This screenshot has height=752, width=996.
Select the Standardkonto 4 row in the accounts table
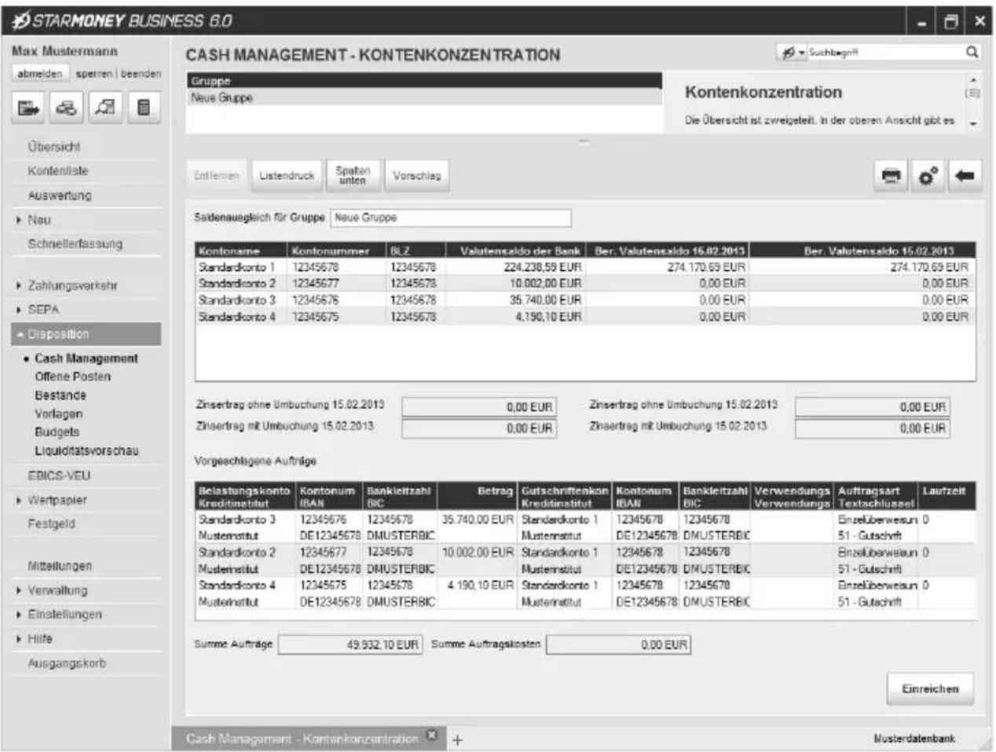(x=585, y=317)
